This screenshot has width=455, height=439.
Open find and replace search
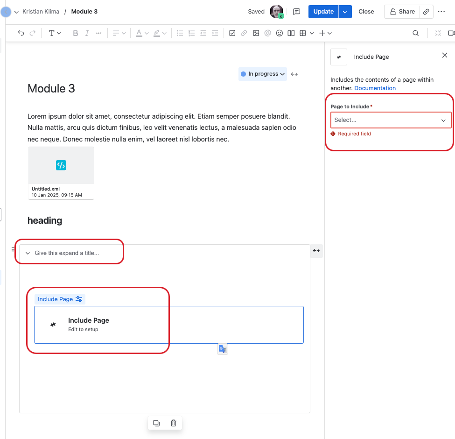(x=415, y=33)
